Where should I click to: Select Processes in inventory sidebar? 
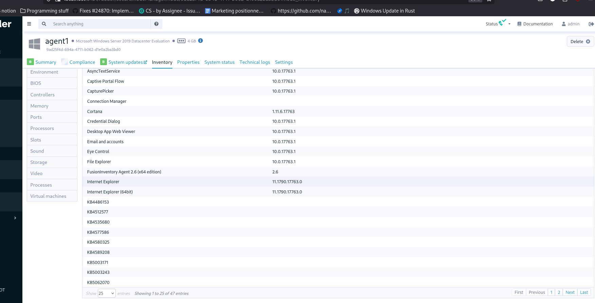pos(52,185)
